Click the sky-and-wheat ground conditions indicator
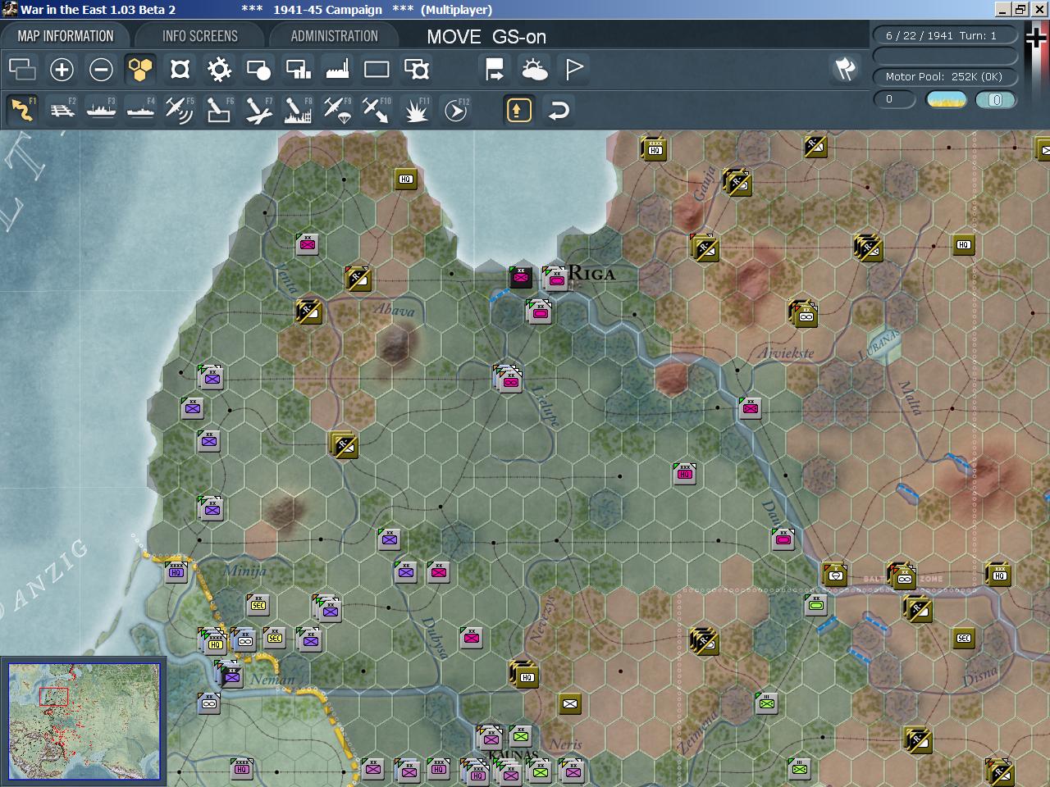The height and width of the screenshot is (787, 1050). pos(946,99)
